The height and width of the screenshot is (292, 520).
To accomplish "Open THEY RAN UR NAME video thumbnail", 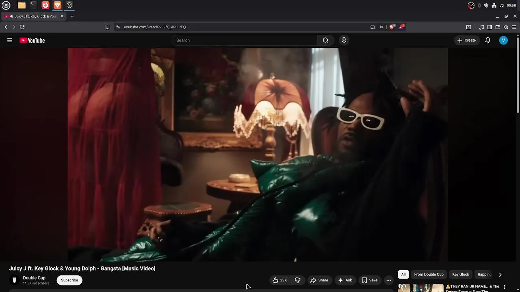I will point(420,288).
